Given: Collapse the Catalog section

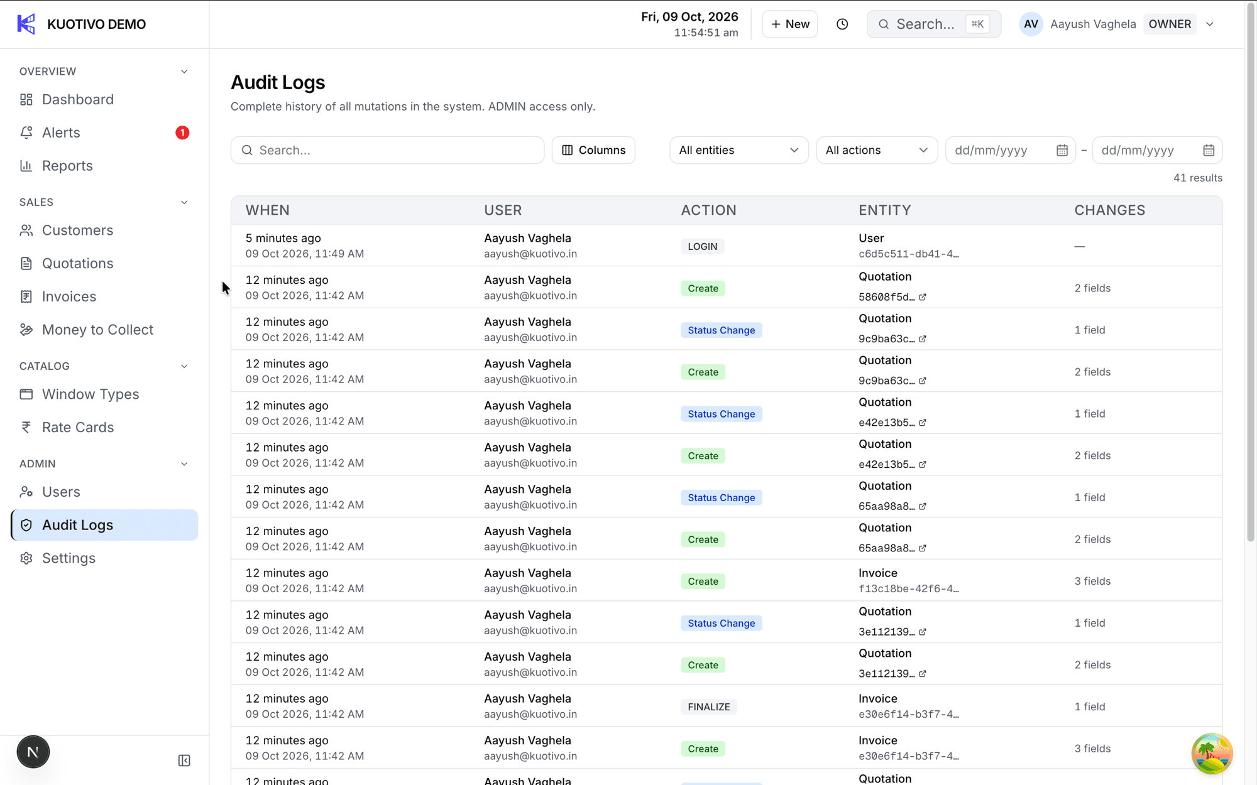Looking at the screenshot, I should [184, 366].
